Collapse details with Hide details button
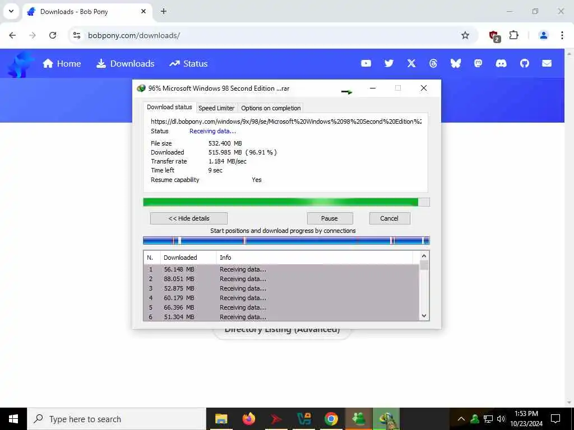The height and width of the screenshot is (430, 574). pos(188,218)
